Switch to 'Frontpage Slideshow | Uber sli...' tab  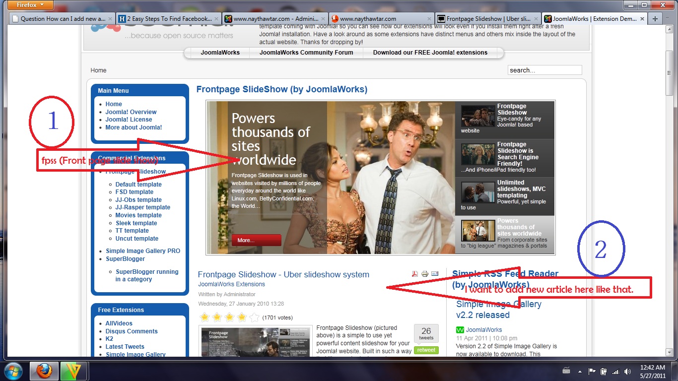488,19
